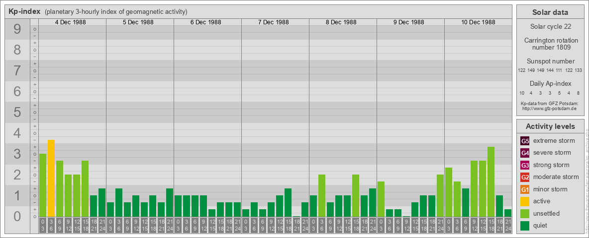Click the tallest bar on 10 Dec (15-18)

(491, 181)
